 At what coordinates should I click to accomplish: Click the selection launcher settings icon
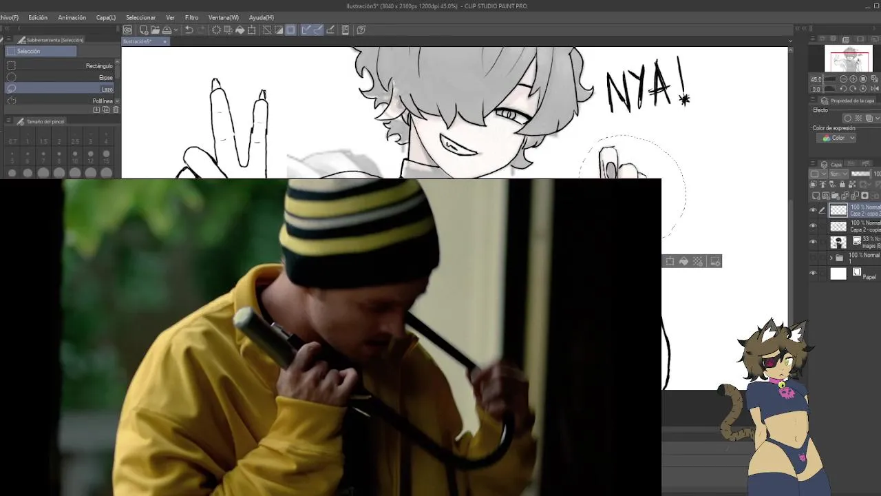(715, 261)
